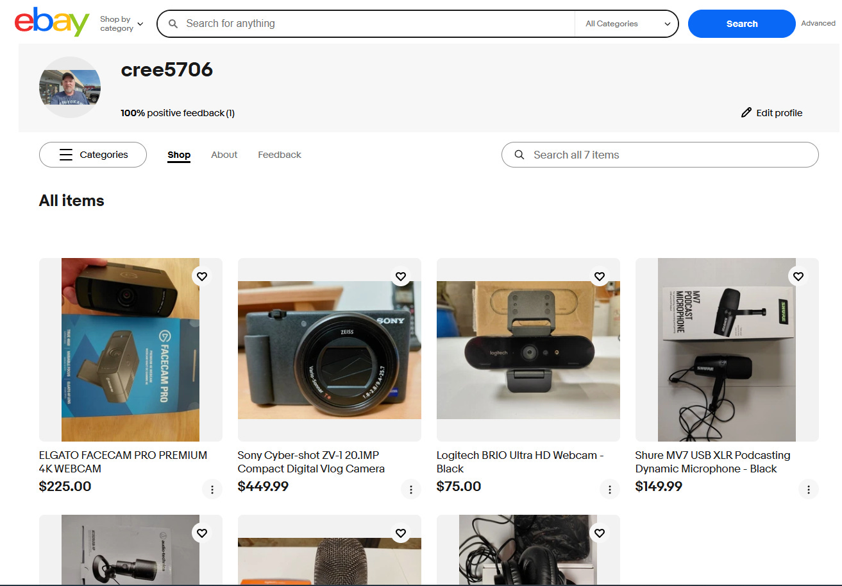The height and width of the screenshot is (586, 842).
Task: Click the Edit profile pencil button
Action: [x=771, y=113]
